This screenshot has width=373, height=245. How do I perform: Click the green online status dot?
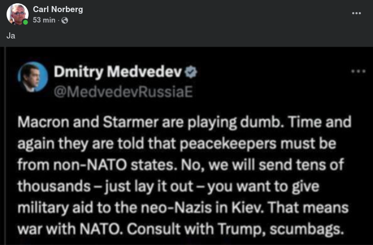tap(26, 23)
